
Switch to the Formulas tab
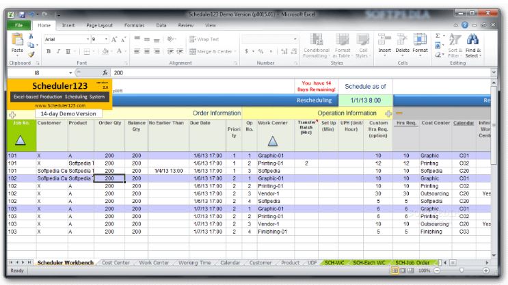[x=135, y=25]
